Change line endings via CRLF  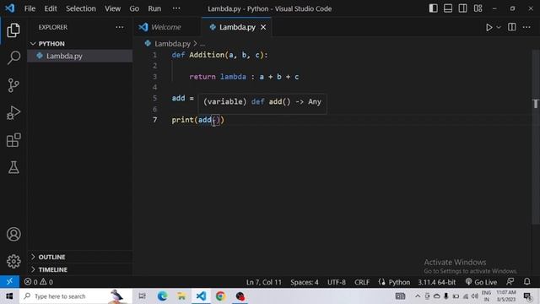coord(362,282)
